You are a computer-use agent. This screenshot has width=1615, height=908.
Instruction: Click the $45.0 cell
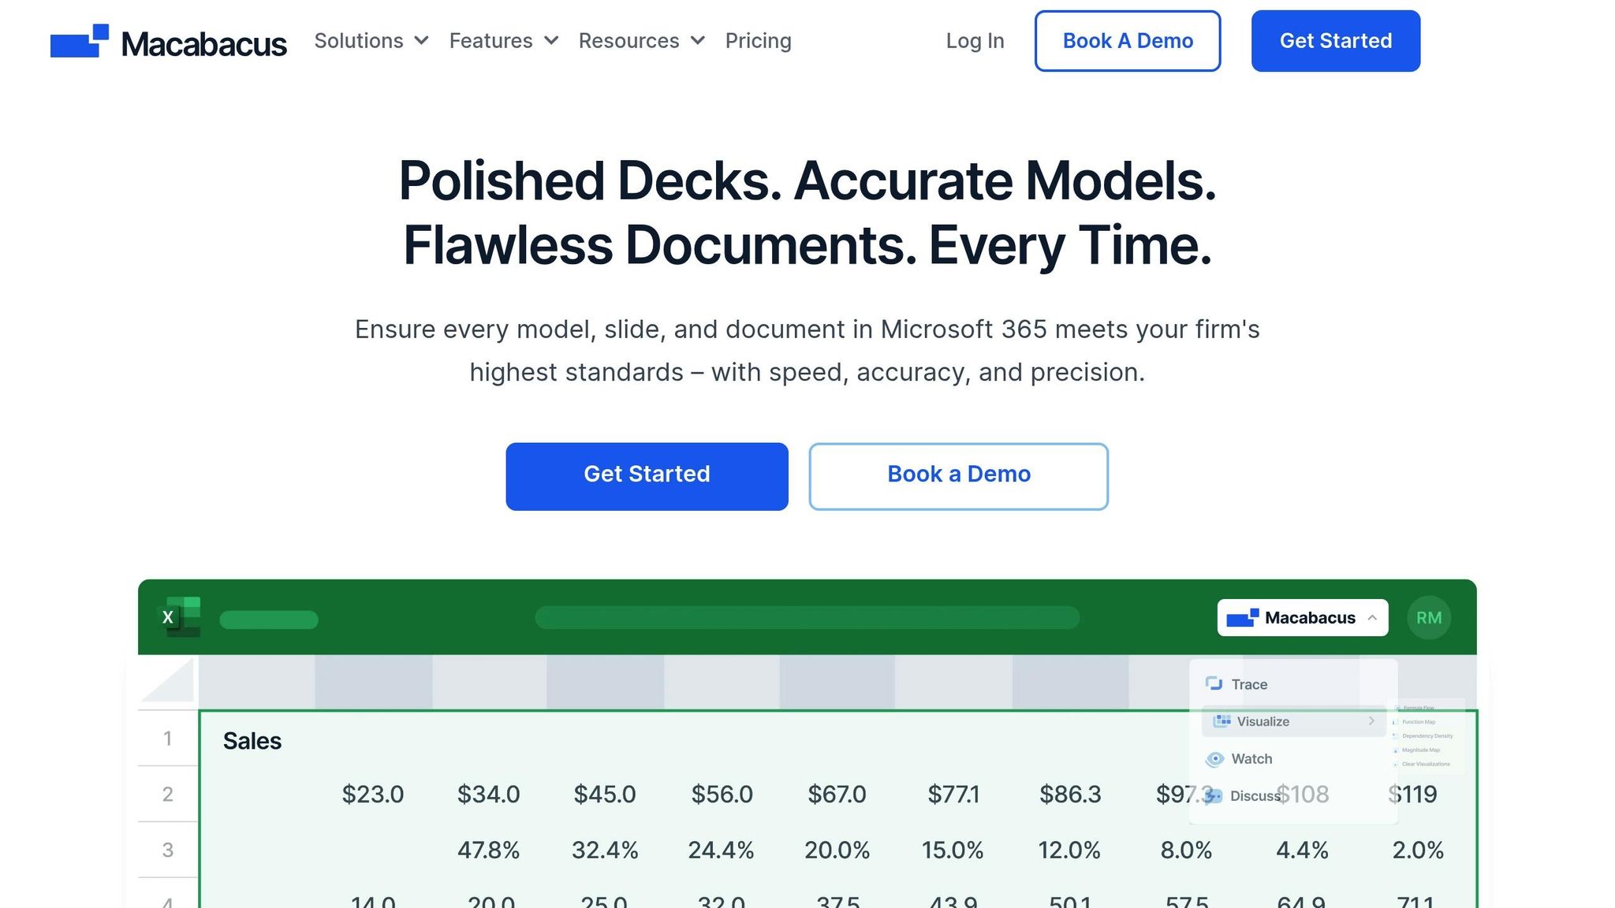click(605, 794)
